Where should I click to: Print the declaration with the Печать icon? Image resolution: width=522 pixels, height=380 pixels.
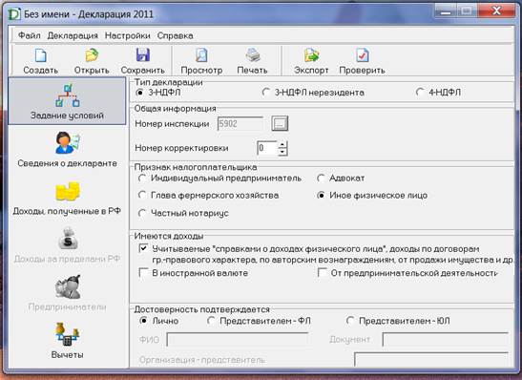coord(253,55)
